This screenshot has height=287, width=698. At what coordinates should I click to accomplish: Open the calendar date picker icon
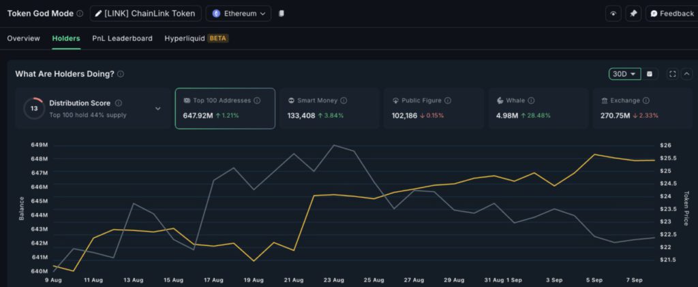tap(650, 74)
